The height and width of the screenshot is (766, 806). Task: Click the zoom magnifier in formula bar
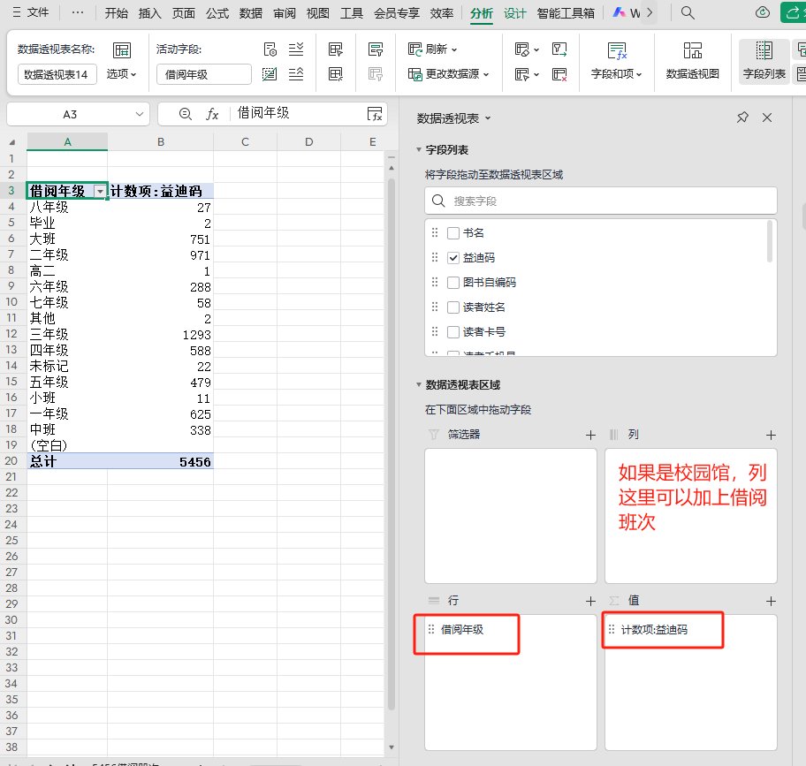tap(185, 113)
